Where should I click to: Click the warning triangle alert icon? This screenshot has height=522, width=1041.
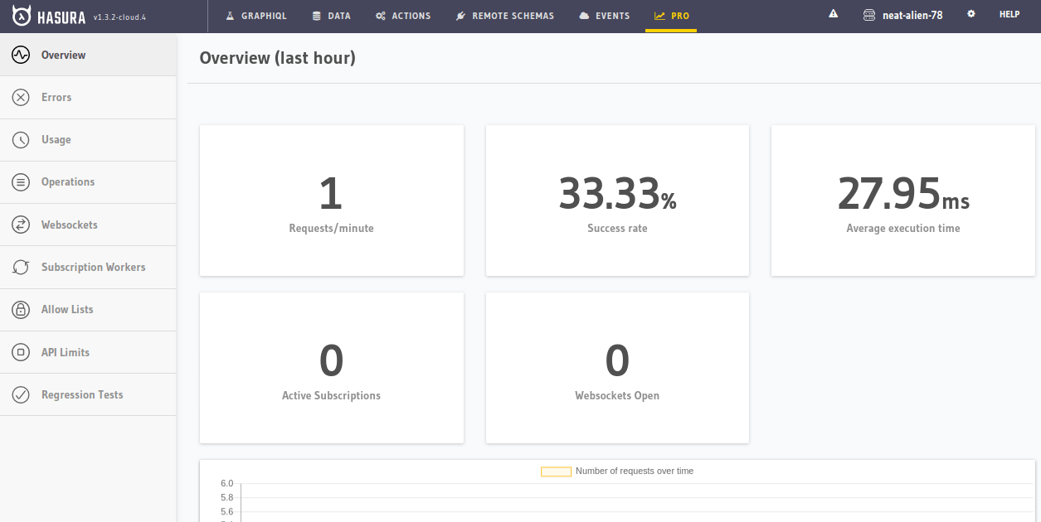(834, 15)
